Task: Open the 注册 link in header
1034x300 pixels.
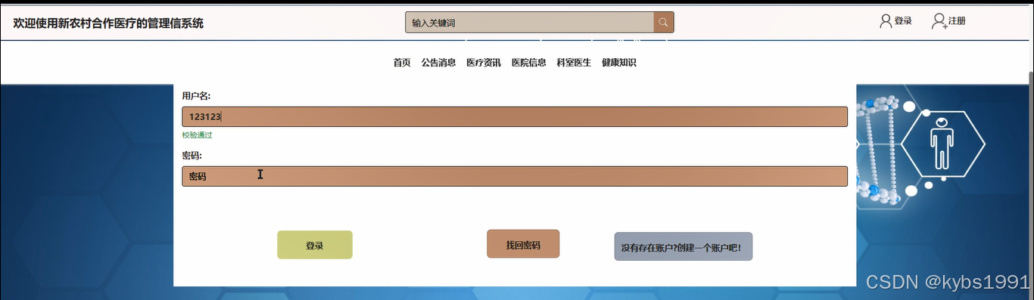Action: pos(957,21)
